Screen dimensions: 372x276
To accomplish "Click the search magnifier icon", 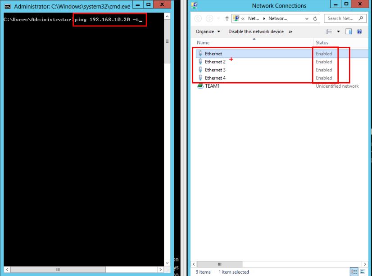I will 361,18.
